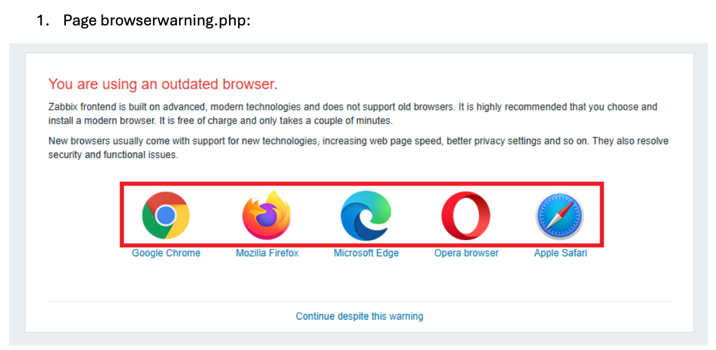The height and width of the screenshot is (350, 716).
Task: Pick the Apple Safari compass icon
Action: (560, 215)
